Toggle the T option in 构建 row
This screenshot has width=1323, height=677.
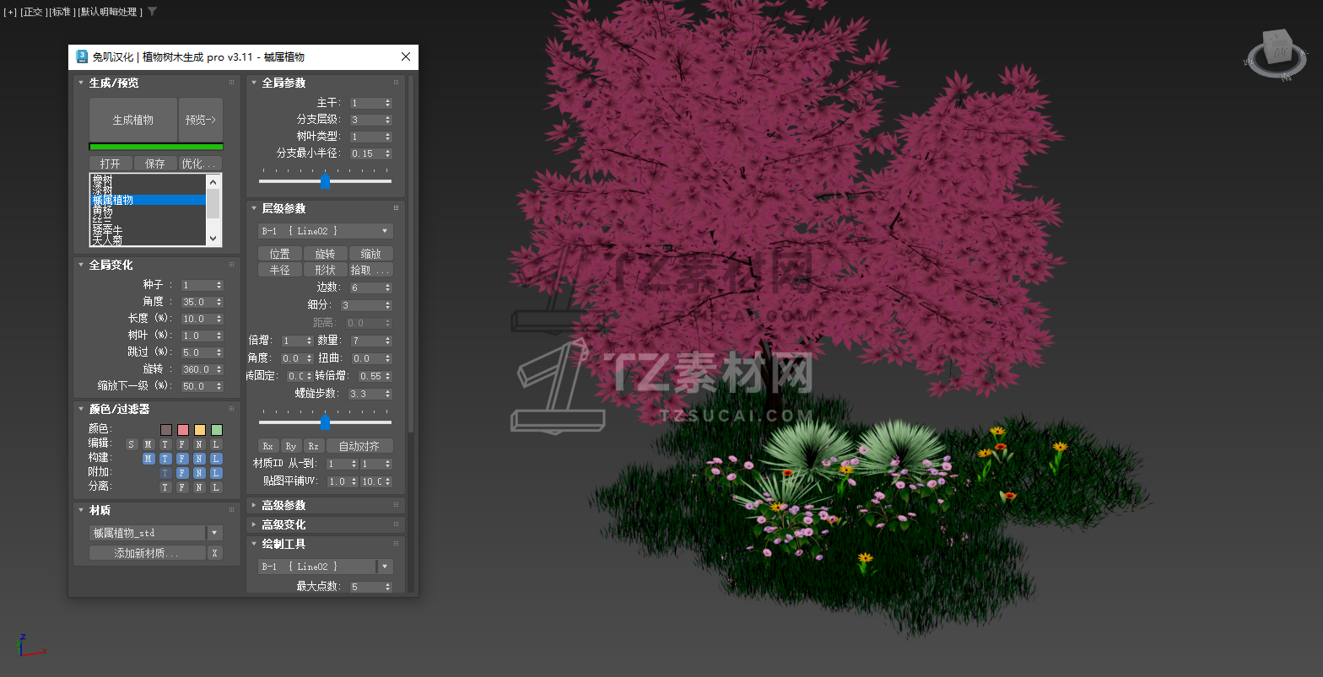(165, 459)
